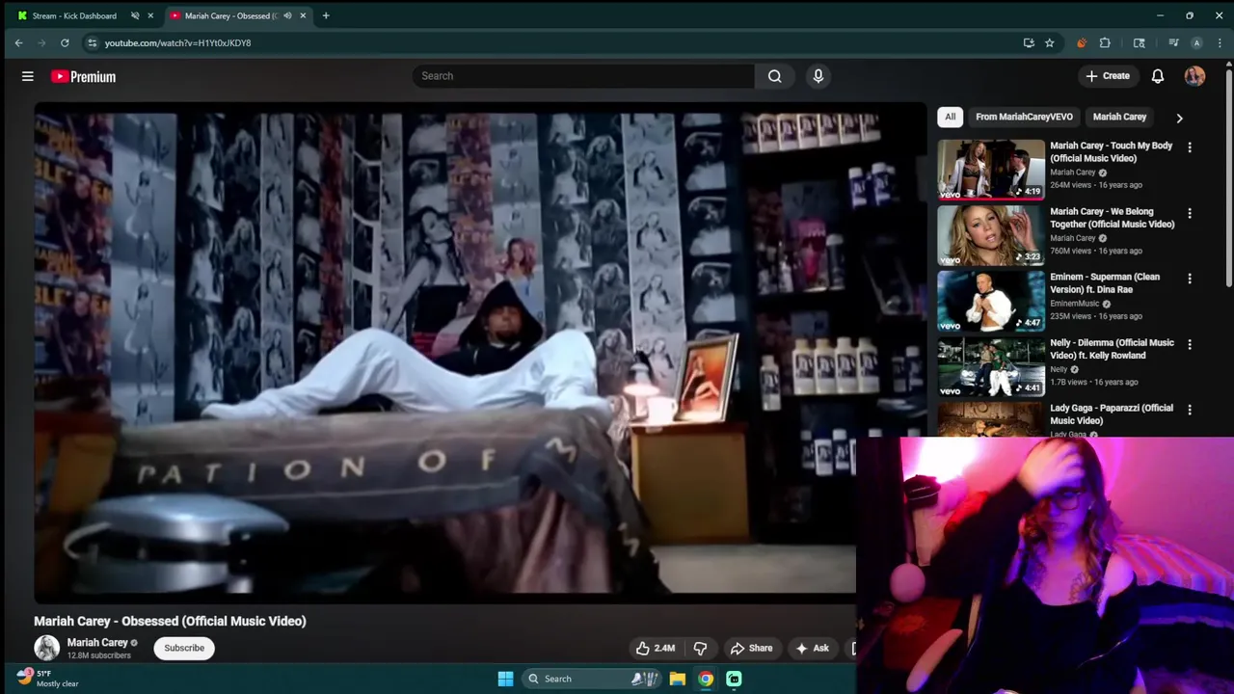The width and height of the screenshot is (1234, 694).
Task: Open the YouTube hamburger guide menu
Action: (28, 76)
